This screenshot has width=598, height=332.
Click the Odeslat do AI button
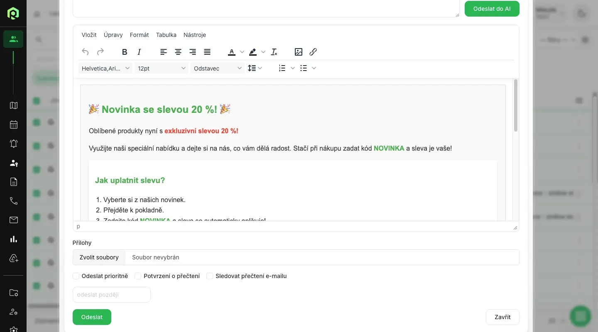click(492, 9)
